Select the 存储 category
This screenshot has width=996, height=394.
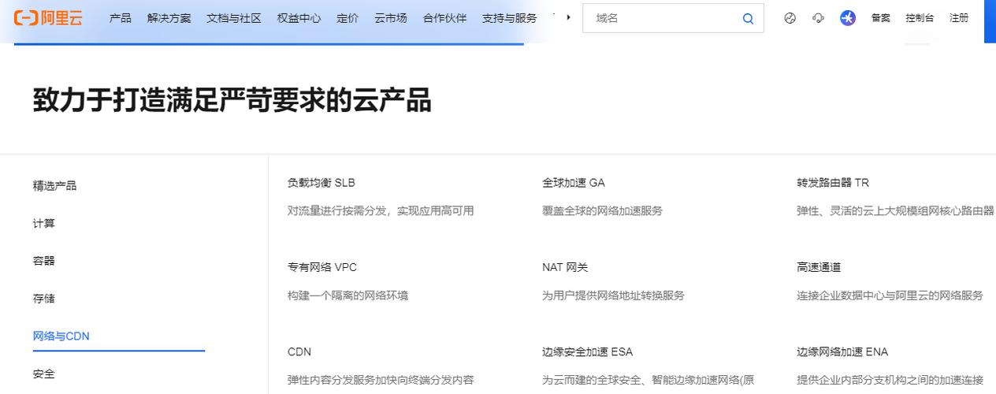click(x=44, y=299)
